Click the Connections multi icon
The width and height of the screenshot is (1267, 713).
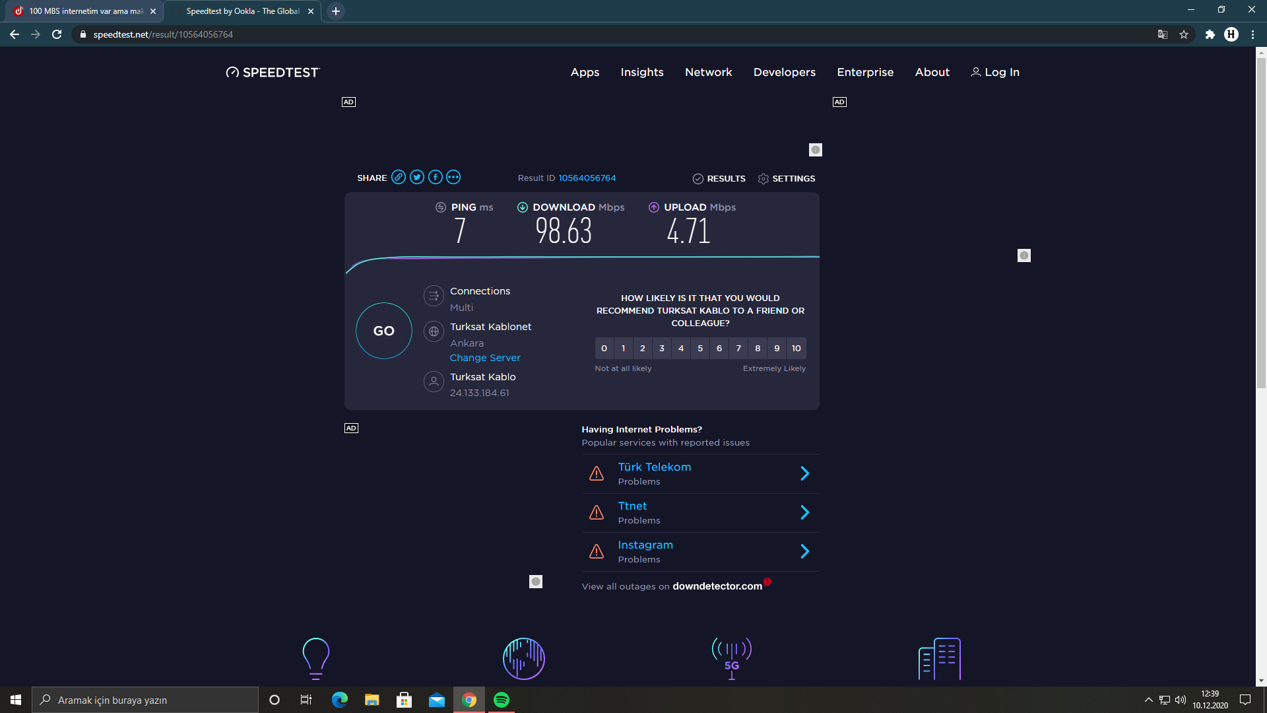[x=434, y=296]
